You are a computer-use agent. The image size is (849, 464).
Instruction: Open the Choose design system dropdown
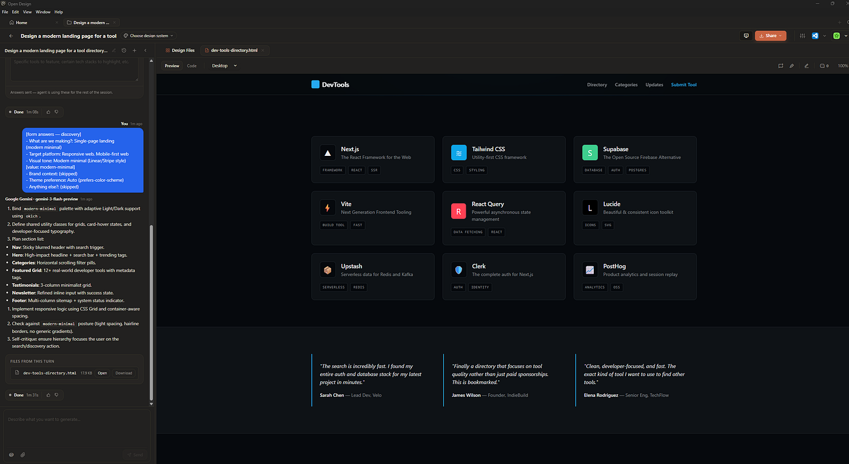coord(149,36)
